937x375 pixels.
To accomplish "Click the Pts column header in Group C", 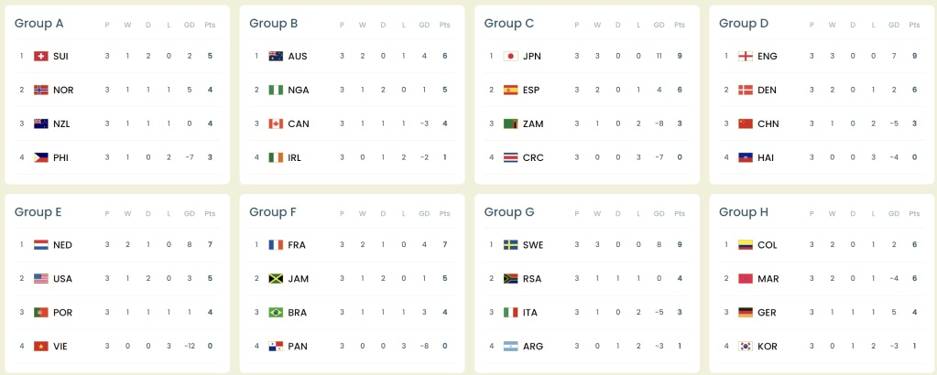I will (x=680, y=25).
